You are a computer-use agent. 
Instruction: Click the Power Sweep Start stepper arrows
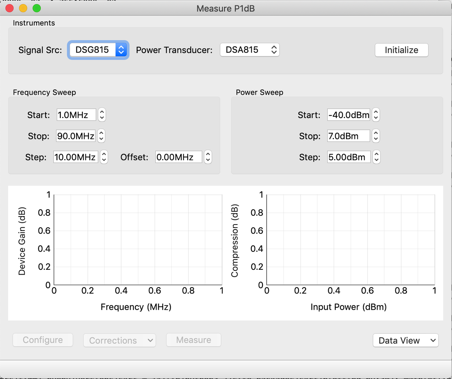click(376, 115)
